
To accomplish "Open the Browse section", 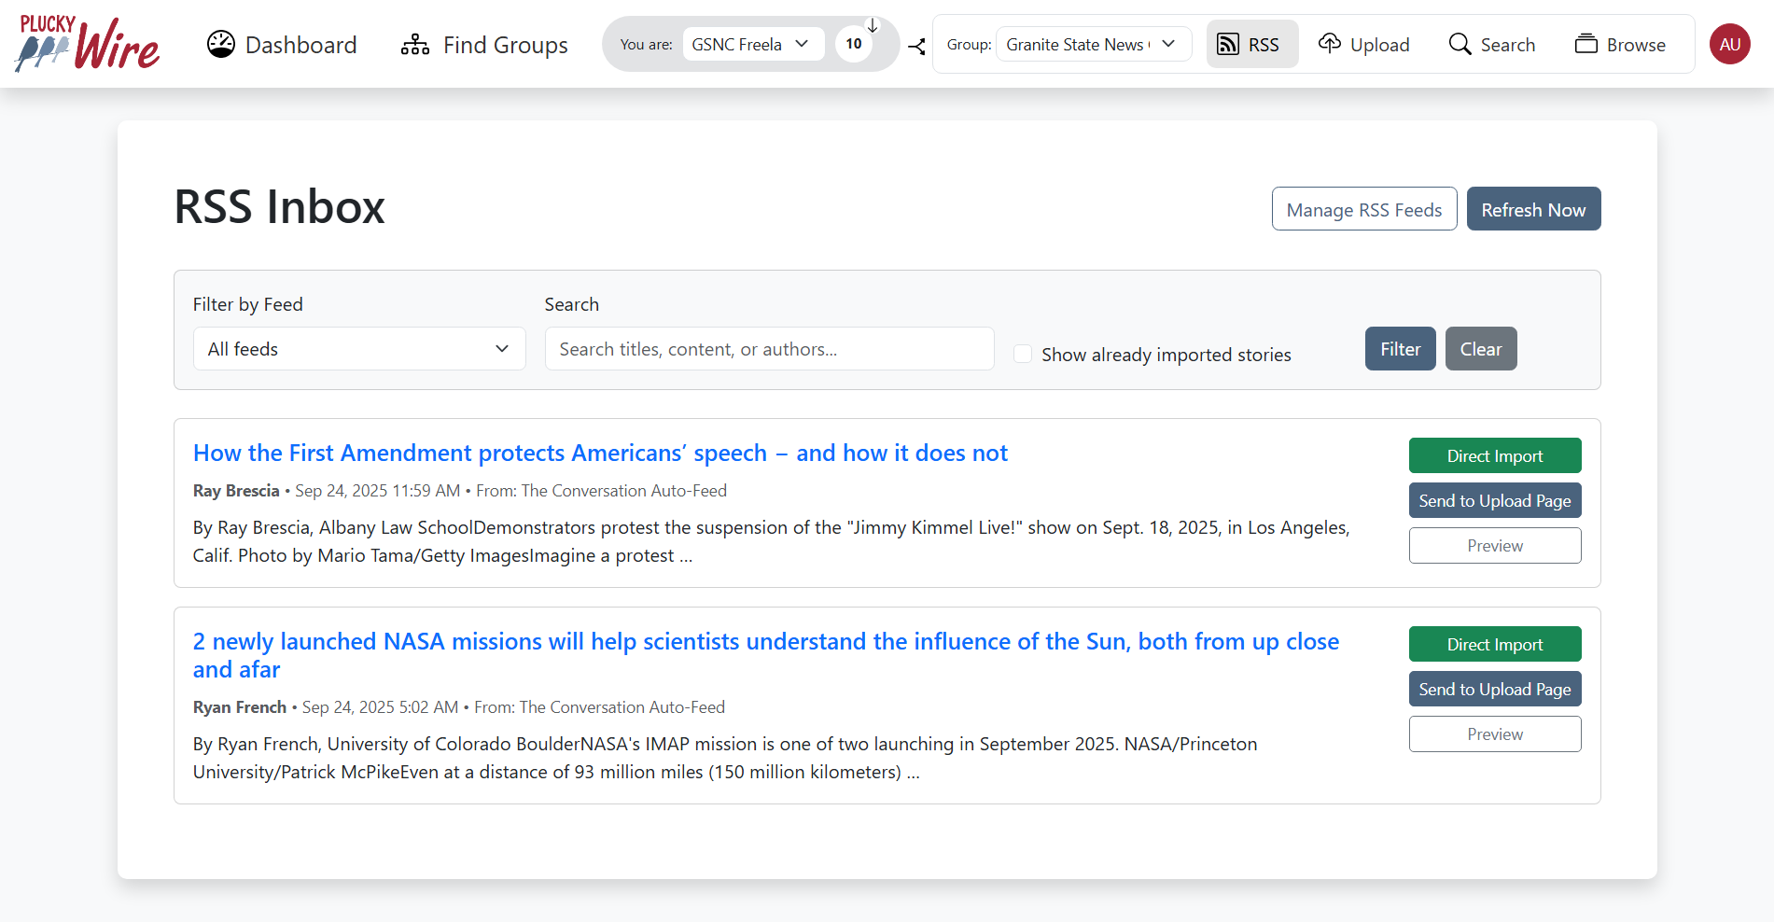I will click(x=1620, y=45).
